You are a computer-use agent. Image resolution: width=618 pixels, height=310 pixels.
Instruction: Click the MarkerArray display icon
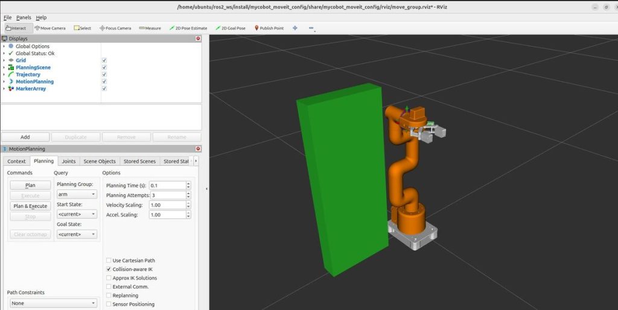point(11,89)
